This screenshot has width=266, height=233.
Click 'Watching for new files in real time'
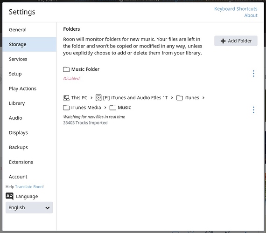tap(94, 117)
